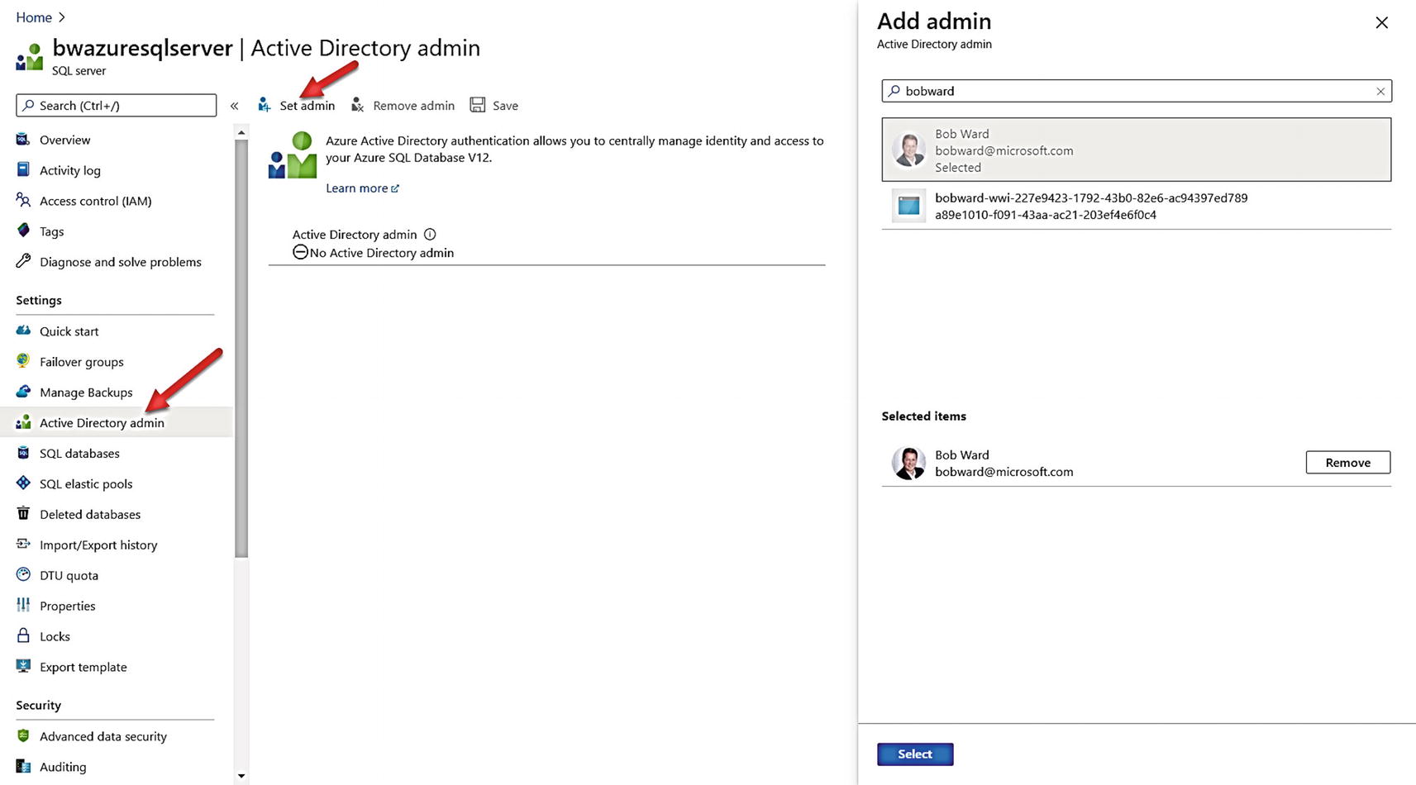Open Activity log in the left menu
This screenshot has width=1416, height=785.
pos(70,170)
